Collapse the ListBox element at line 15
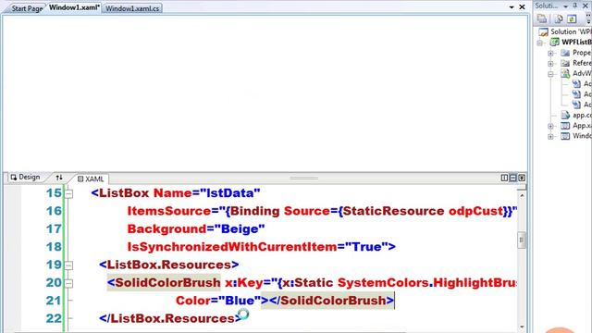The width and height of the screenshot is (592, 333). point(68,193)
